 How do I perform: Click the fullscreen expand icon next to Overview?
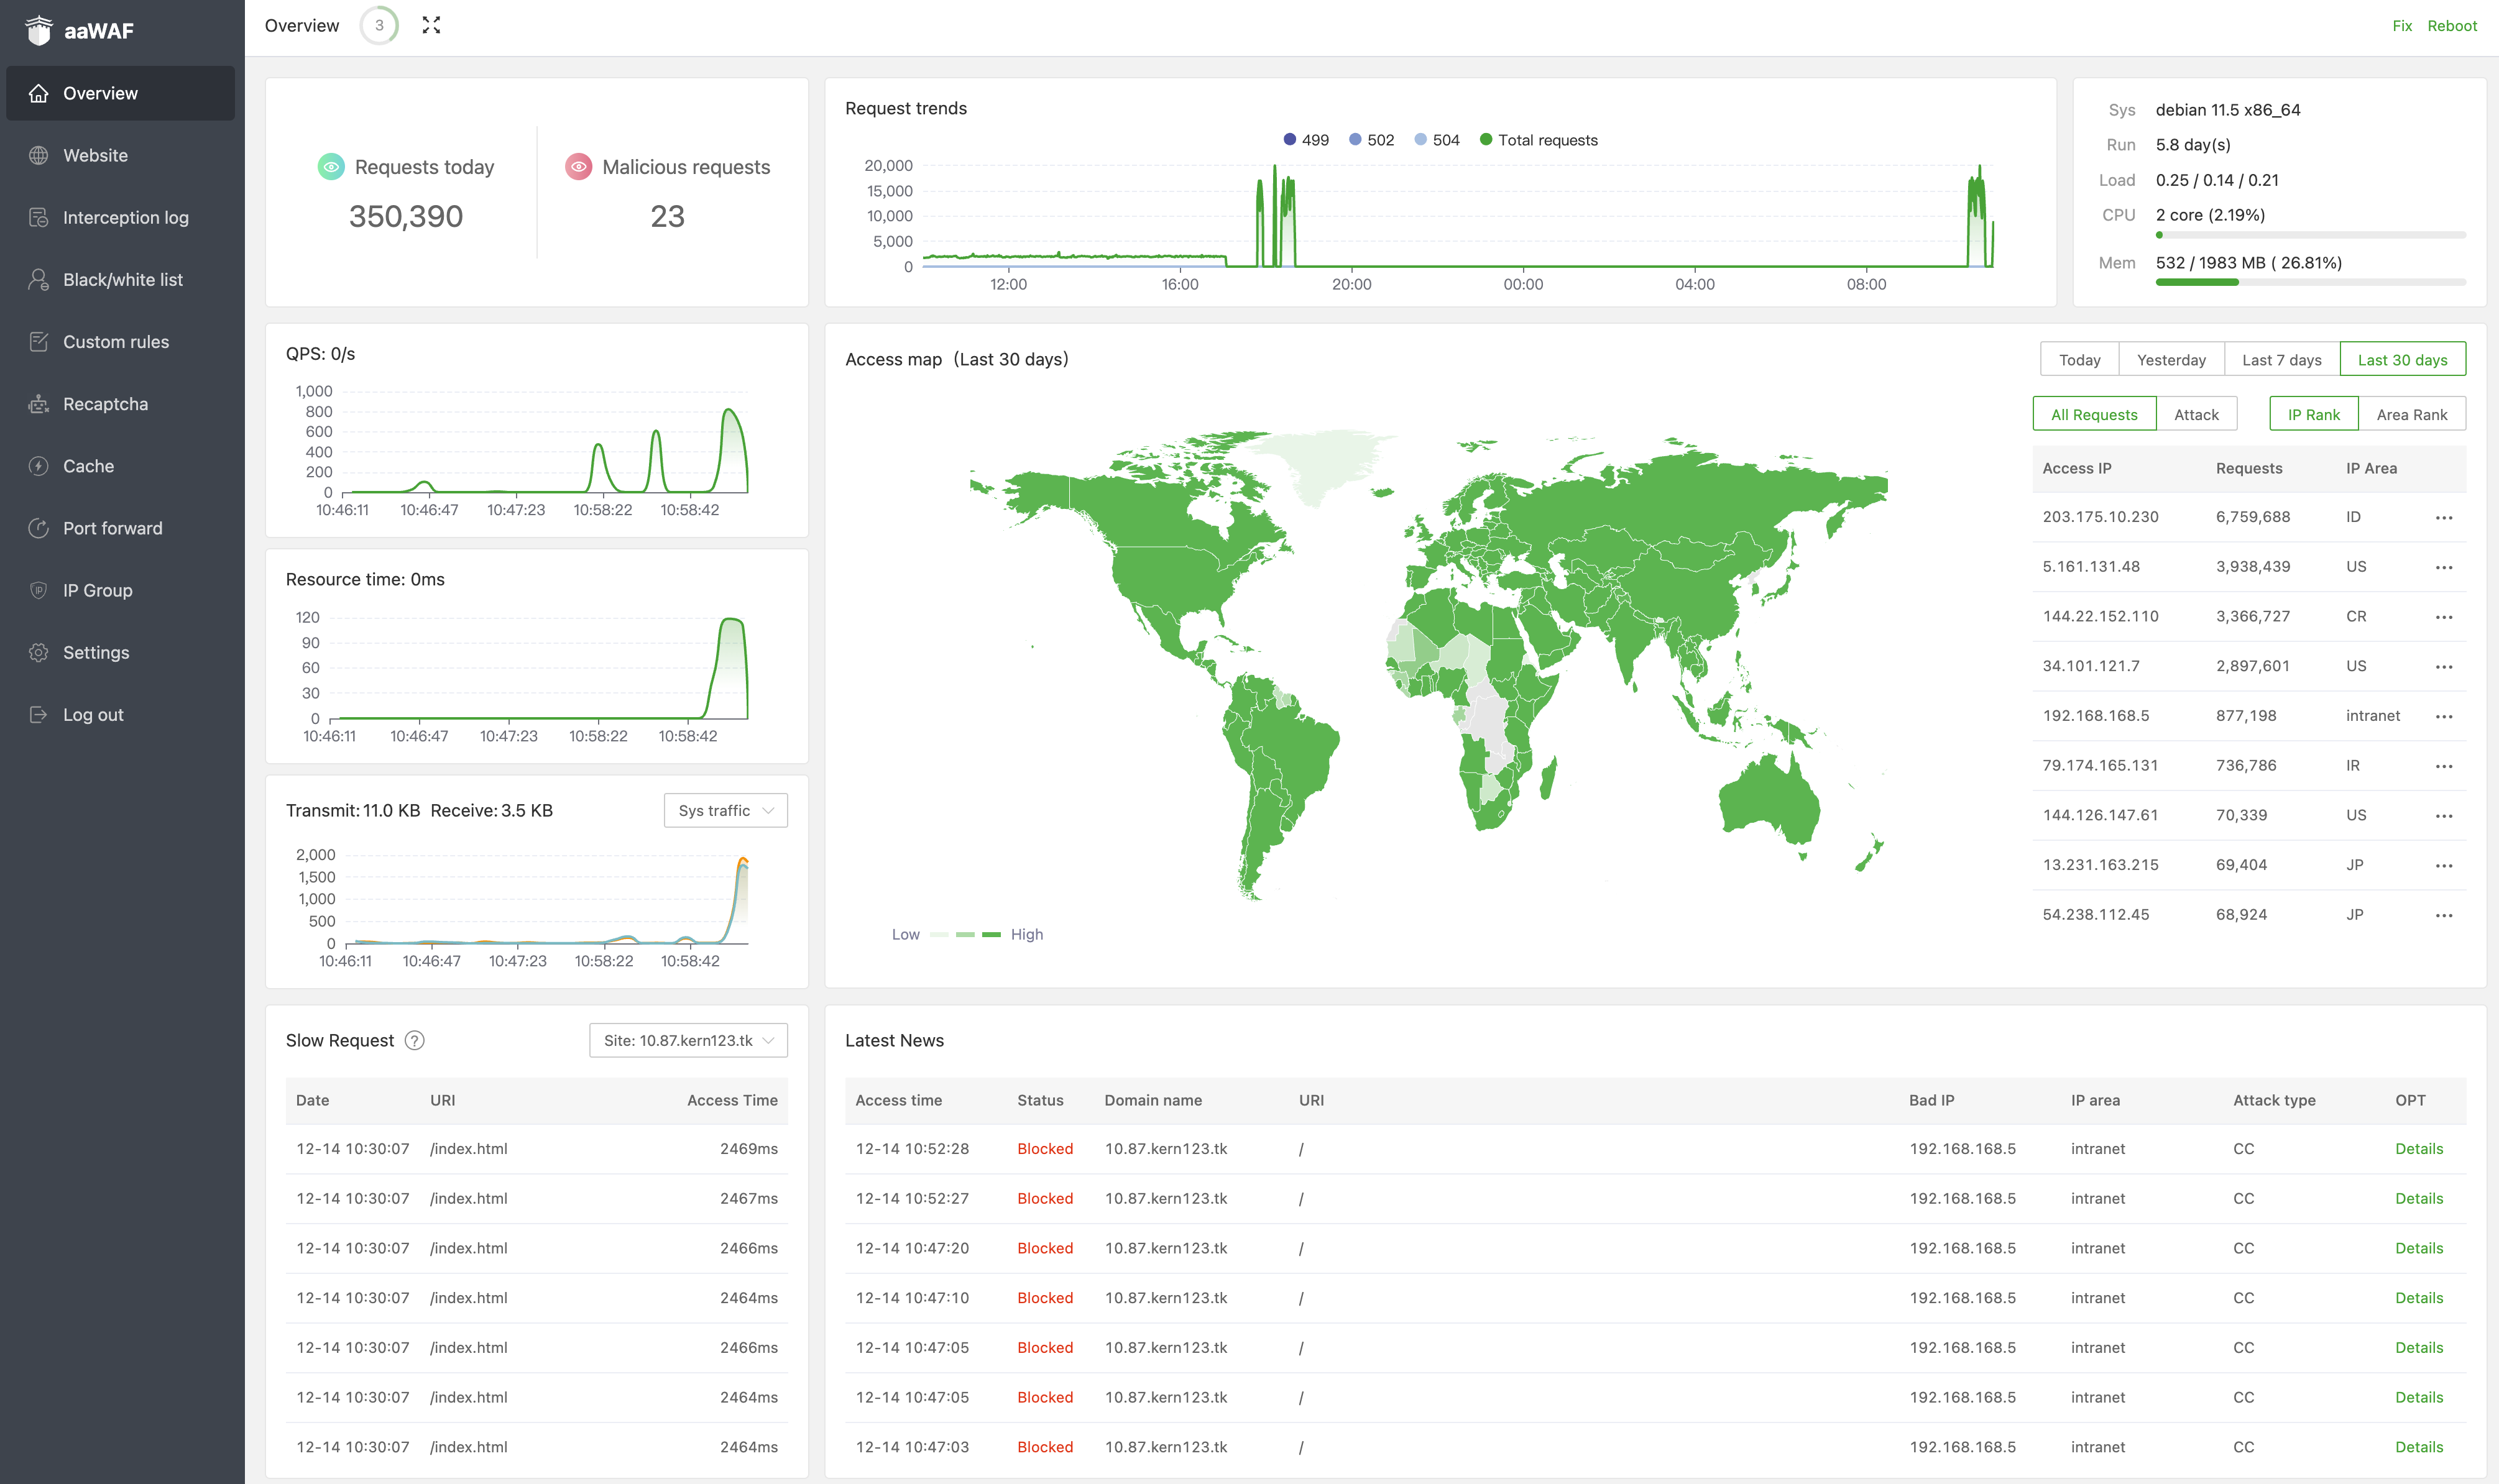pyautogui.click(x=431, y=25)
